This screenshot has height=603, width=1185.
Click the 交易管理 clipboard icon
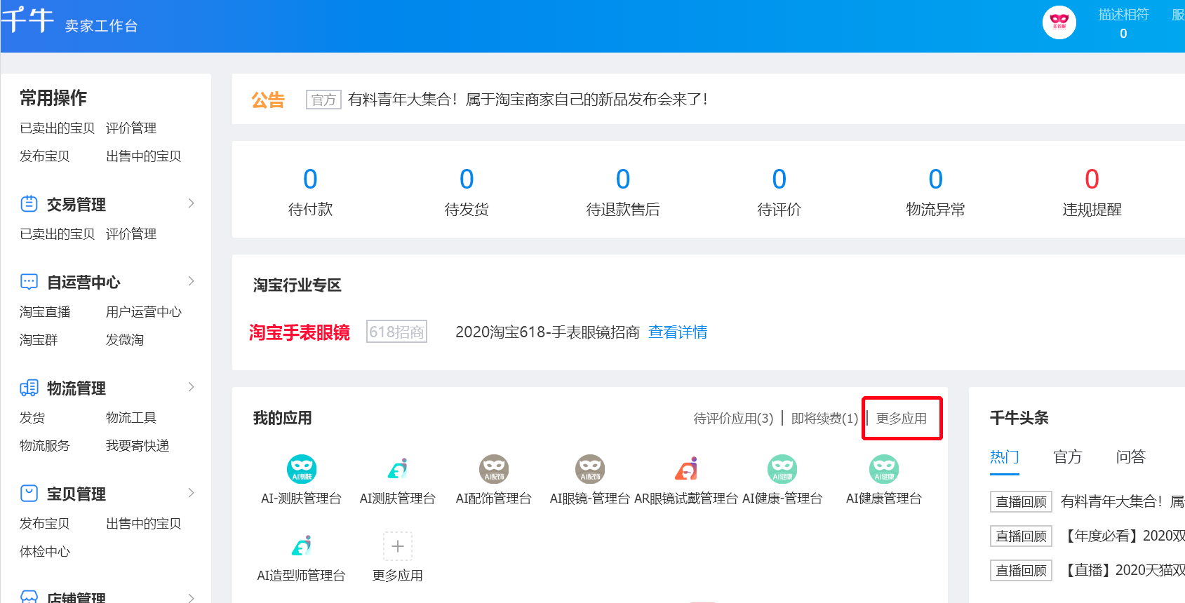click(x=29, y=204)
